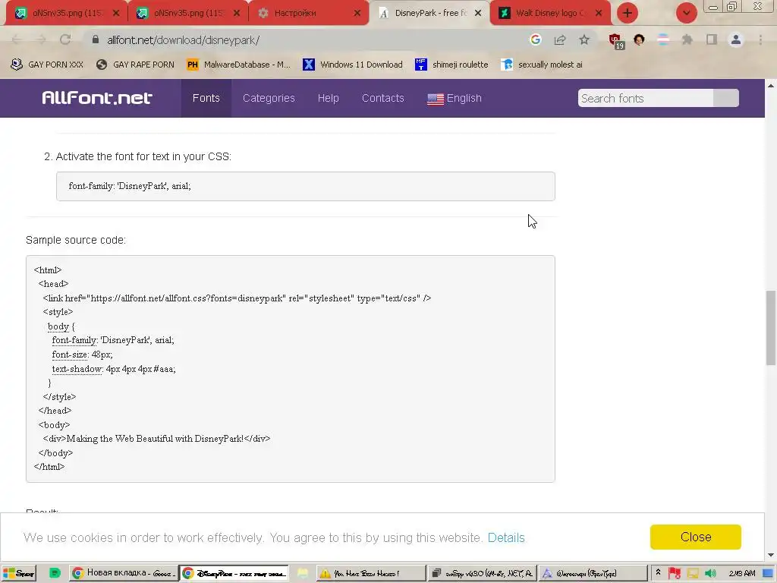This screenshot has width=777, height=583.
Task: Click the link href line in sample code
Action: click(237, 298)
